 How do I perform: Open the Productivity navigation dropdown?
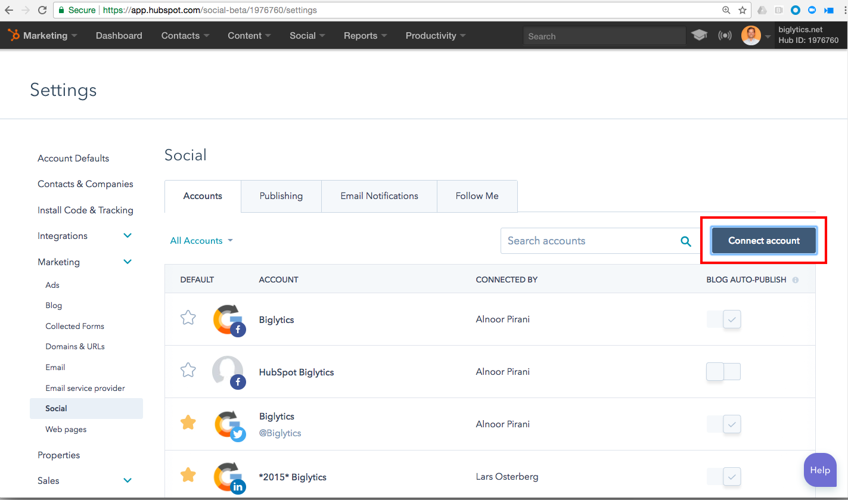coord(436,36)
